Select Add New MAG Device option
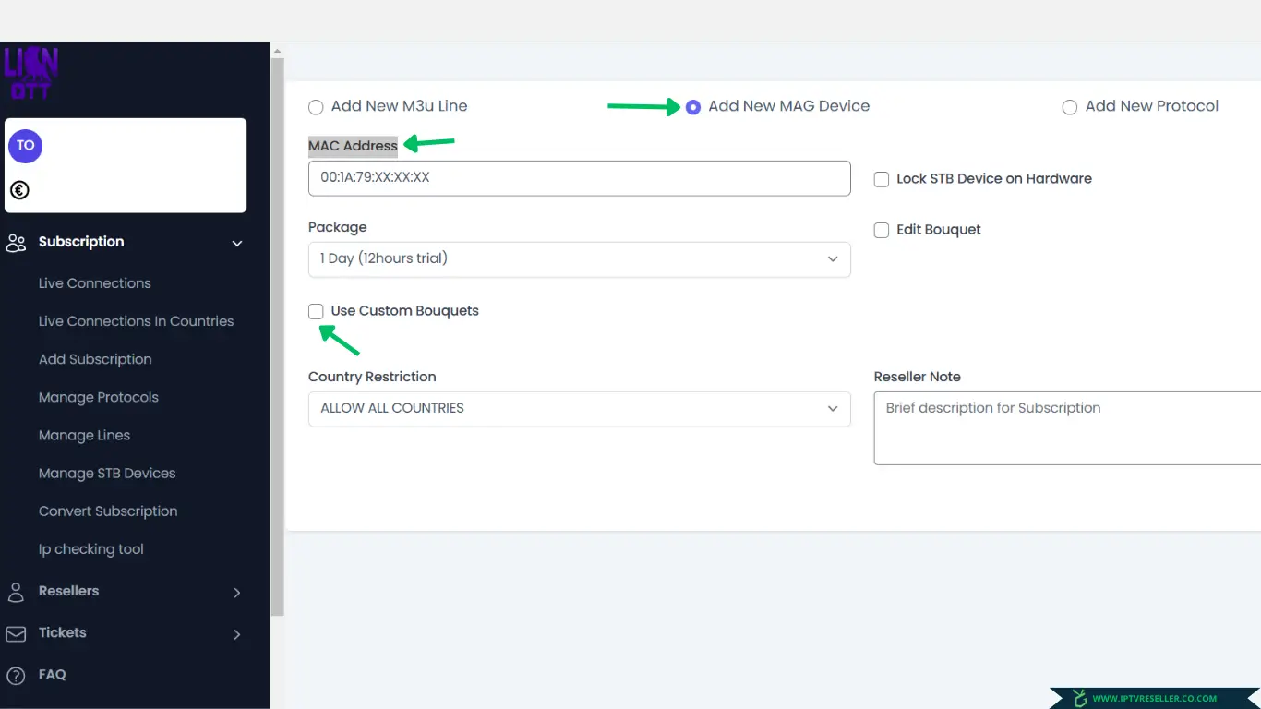1261x709 pixels. [x=693, y=107]
